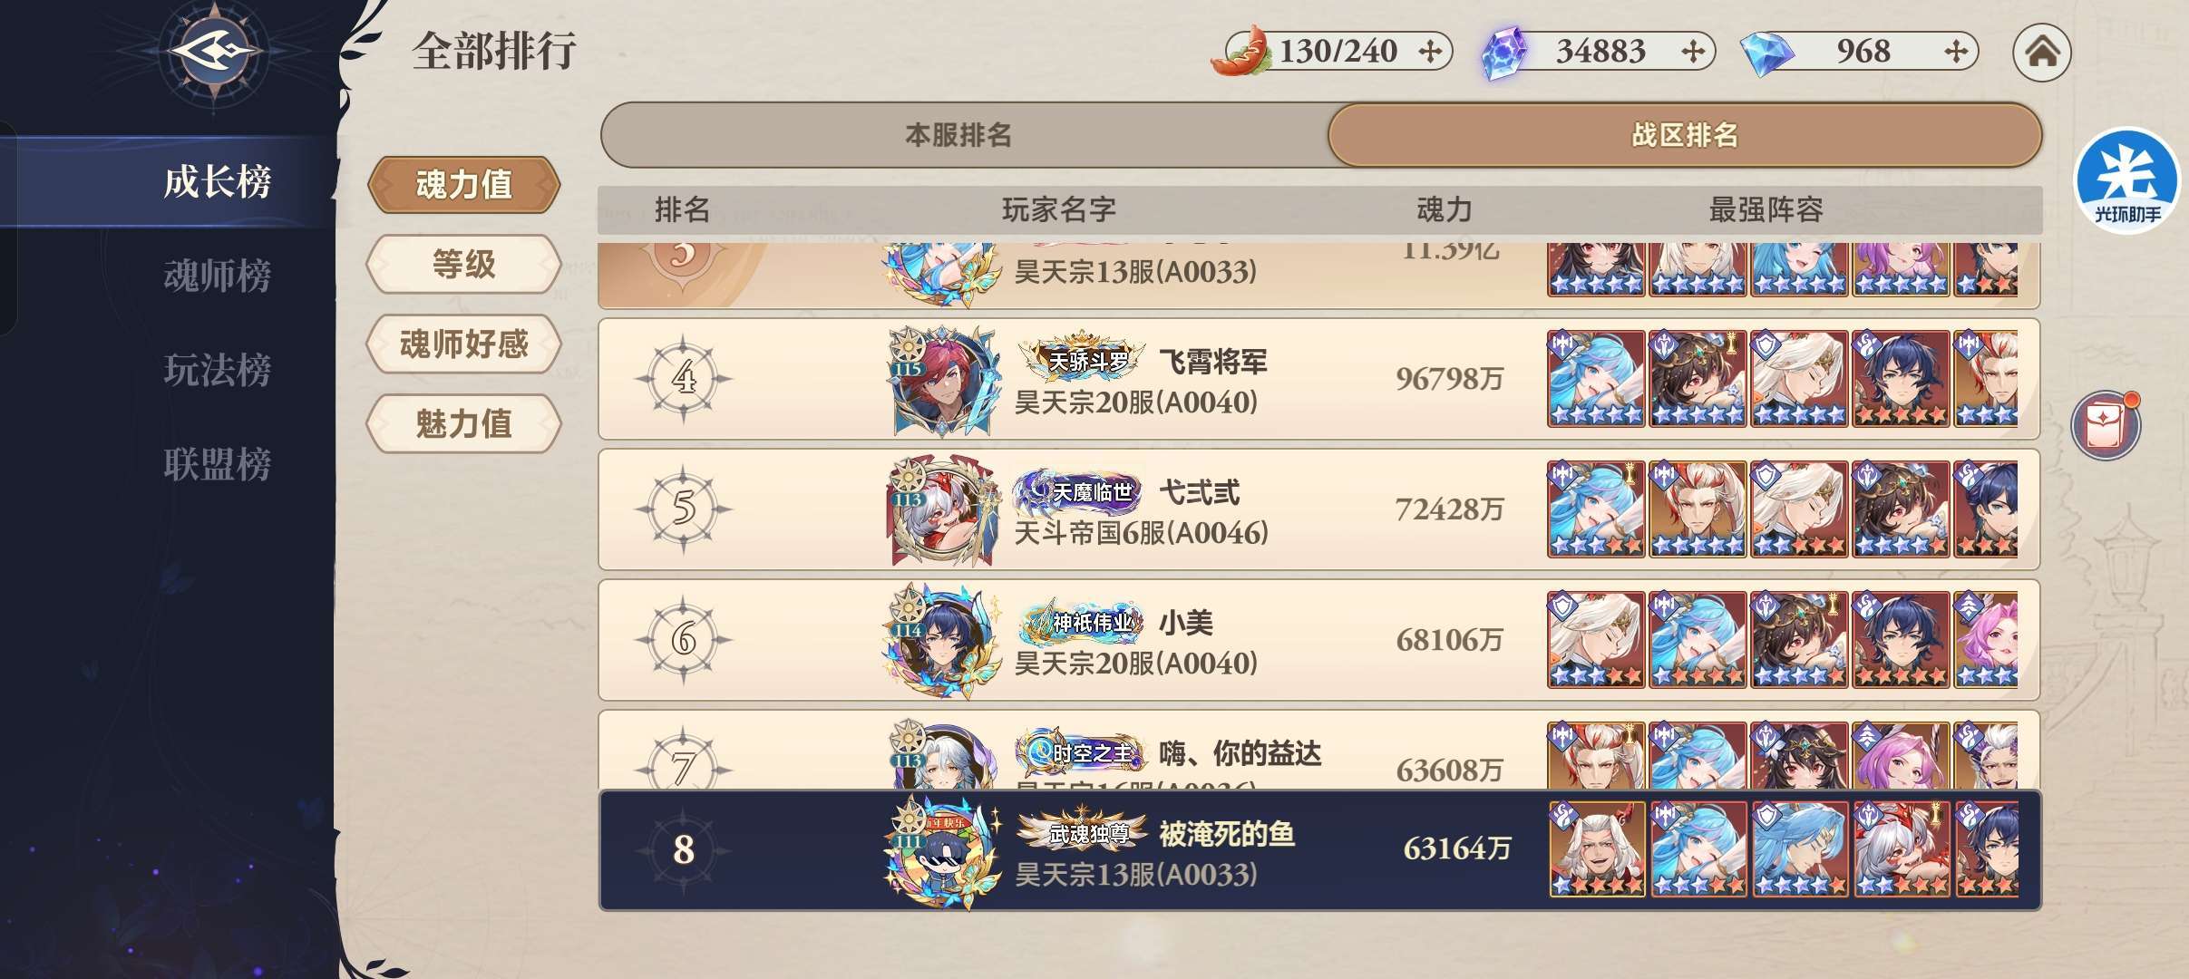
Task: Tap the back arrow compass icon
Action: (x=214, y=51)
